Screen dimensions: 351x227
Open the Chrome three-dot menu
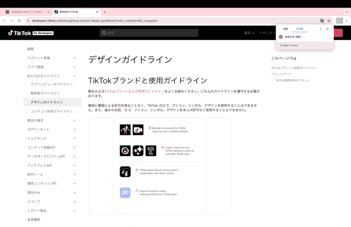coord(346,21)
